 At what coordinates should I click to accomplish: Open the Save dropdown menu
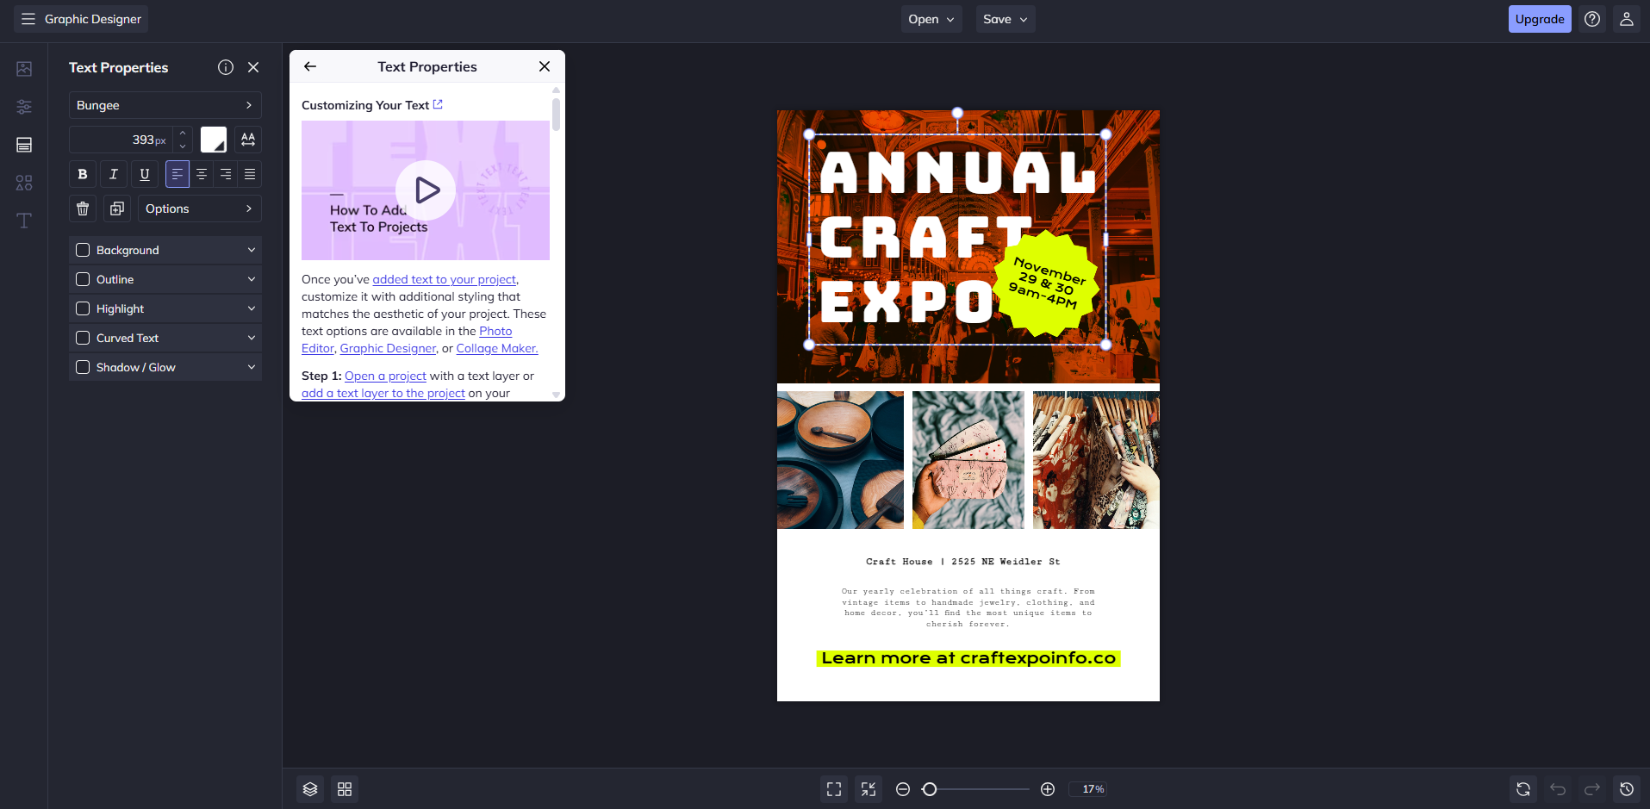(1006, 19)
